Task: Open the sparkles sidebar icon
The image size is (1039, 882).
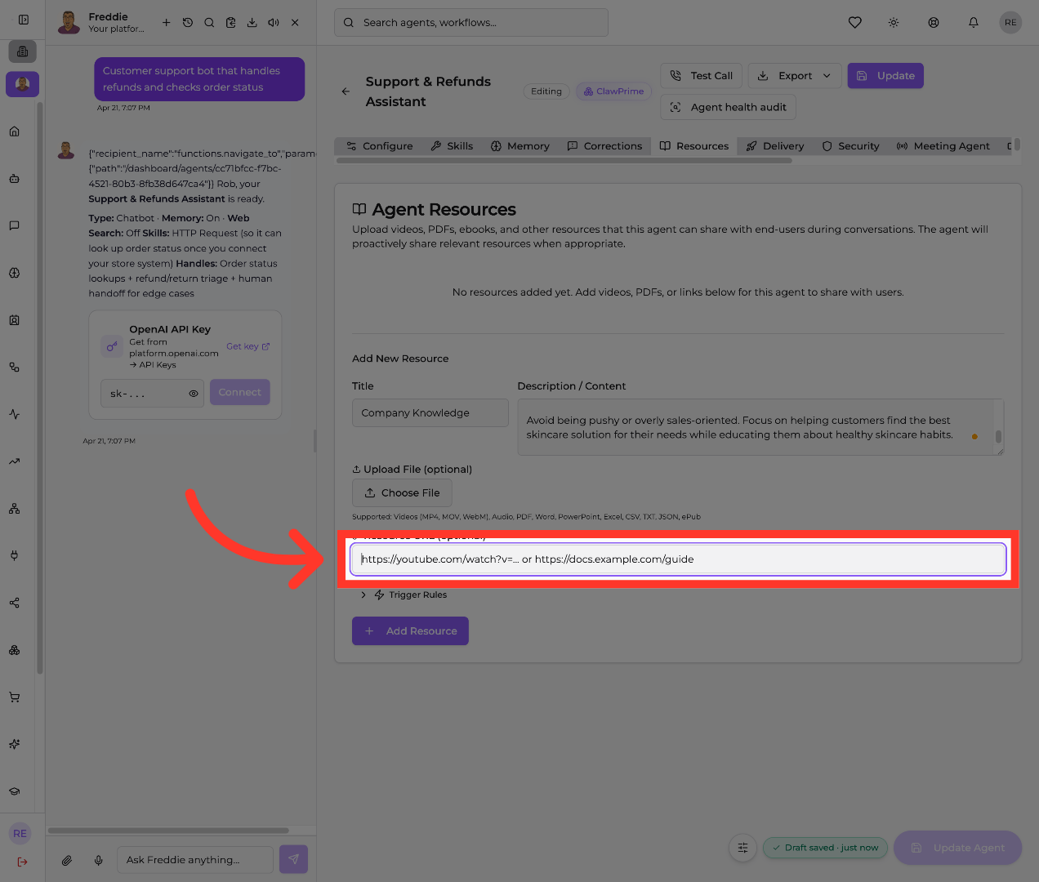Action: (x=15, y=744)
